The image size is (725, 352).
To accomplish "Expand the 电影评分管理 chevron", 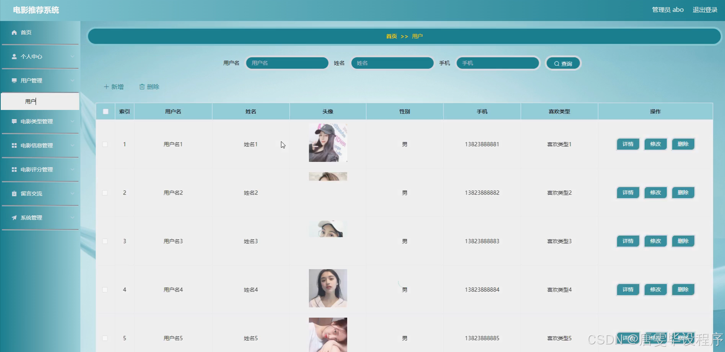I will [x=72, y=170].
